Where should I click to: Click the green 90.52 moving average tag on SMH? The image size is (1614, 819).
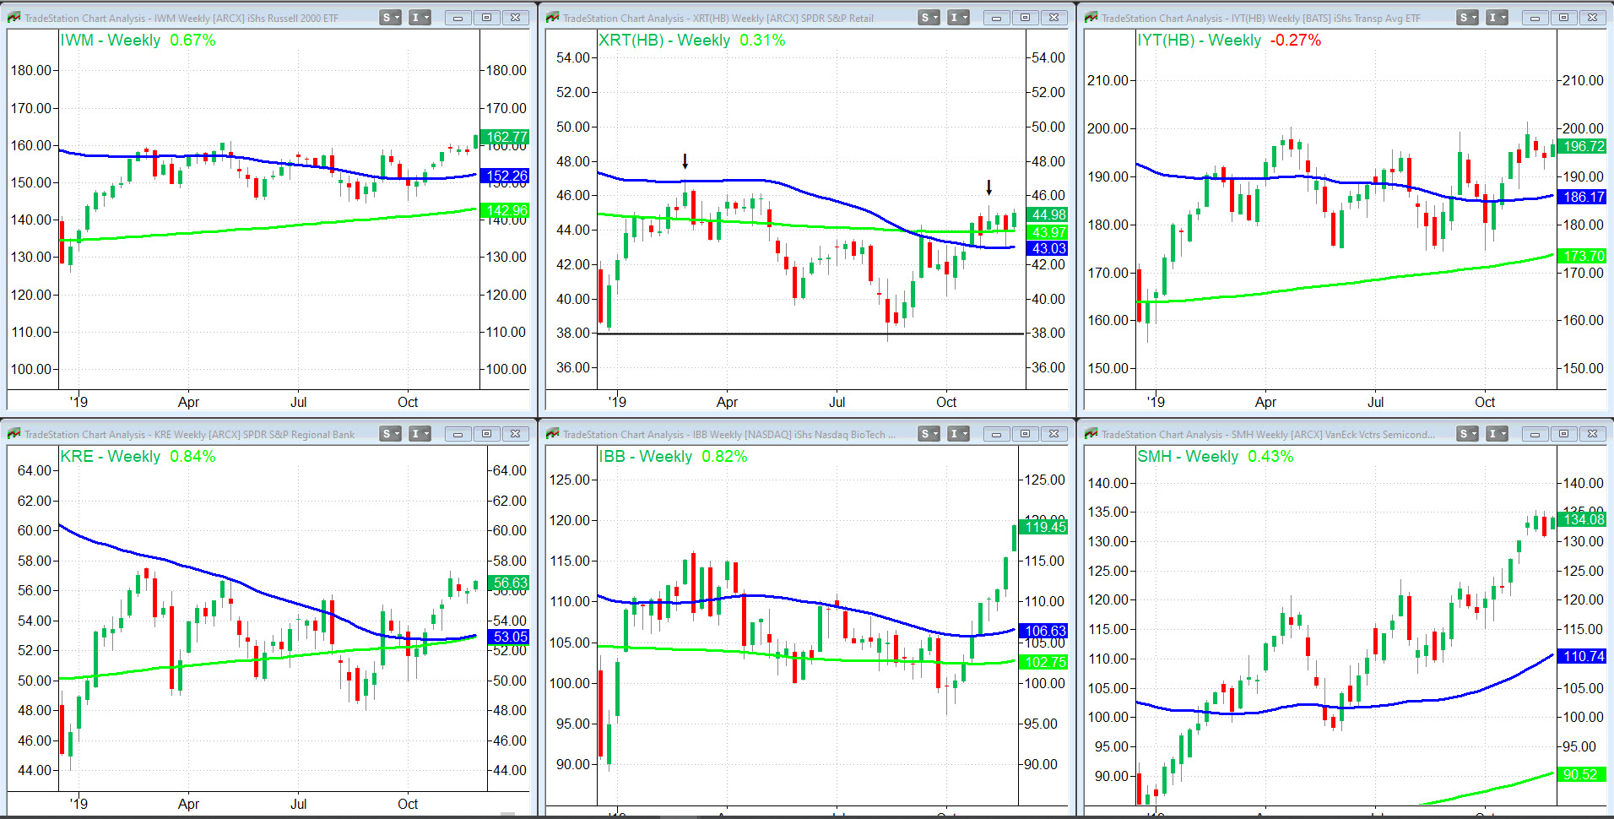click(1584, 774)
